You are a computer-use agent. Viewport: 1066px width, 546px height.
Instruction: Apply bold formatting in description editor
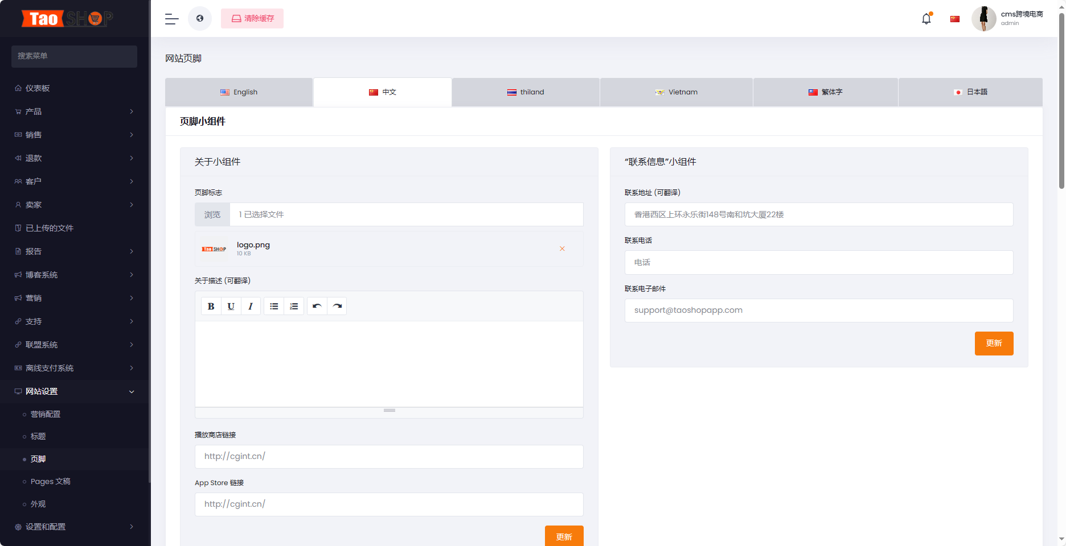(211, 306)
